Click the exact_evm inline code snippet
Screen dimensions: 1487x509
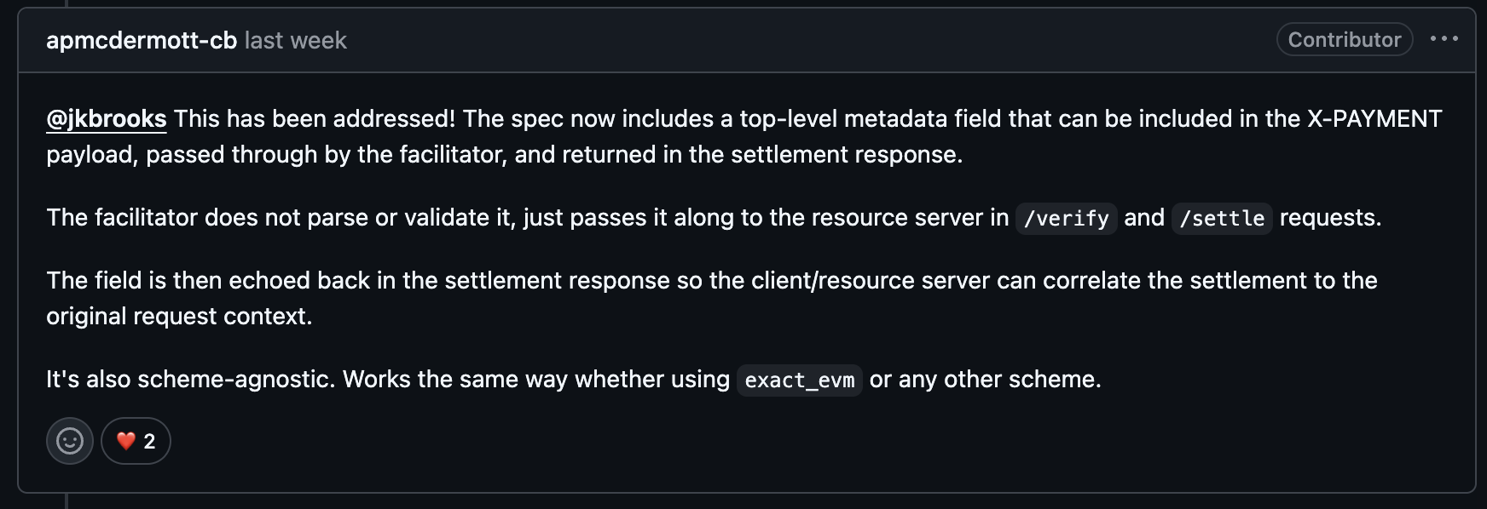799,380
